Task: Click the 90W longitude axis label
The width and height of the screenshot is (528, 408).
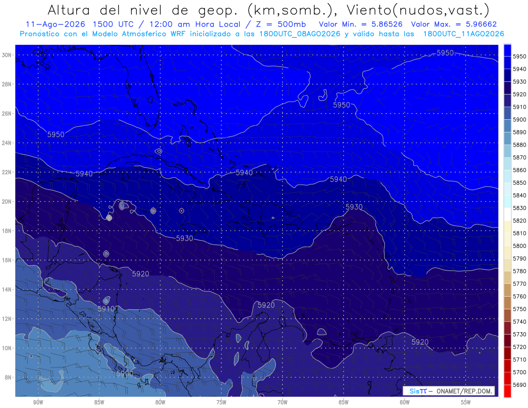Action: point(38,403)
